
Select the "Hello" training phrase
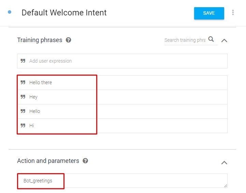point(35,111)
